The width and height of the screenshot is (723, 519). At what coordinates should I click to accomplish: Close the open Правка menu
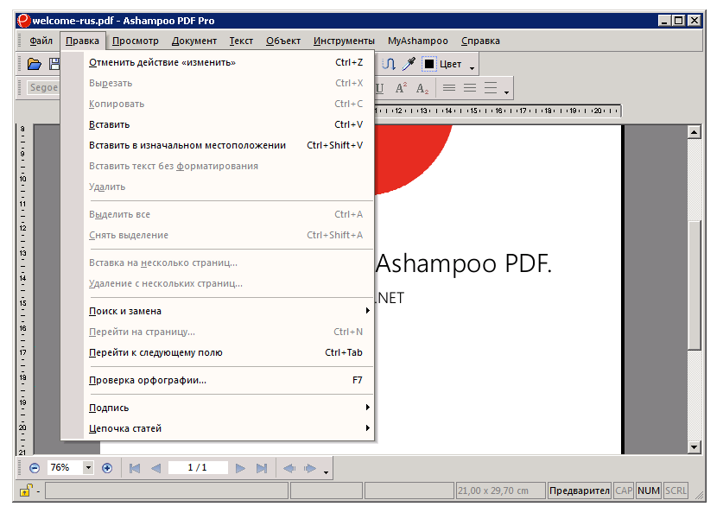[82, 41]
